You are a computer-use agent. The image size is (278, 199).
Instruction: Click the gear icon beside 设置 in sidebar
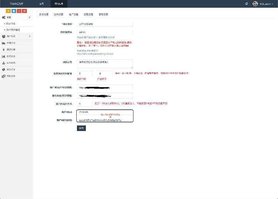[4, 17]
